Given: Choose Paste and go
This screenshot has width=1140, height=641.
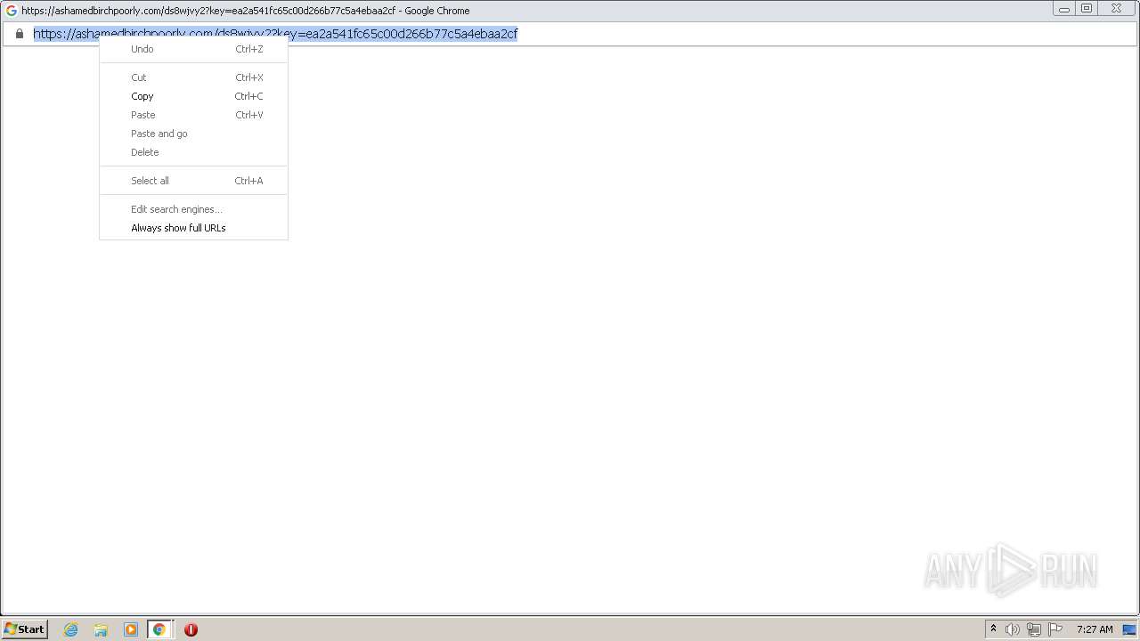Looking at the screenshot, I should (193, 134).
